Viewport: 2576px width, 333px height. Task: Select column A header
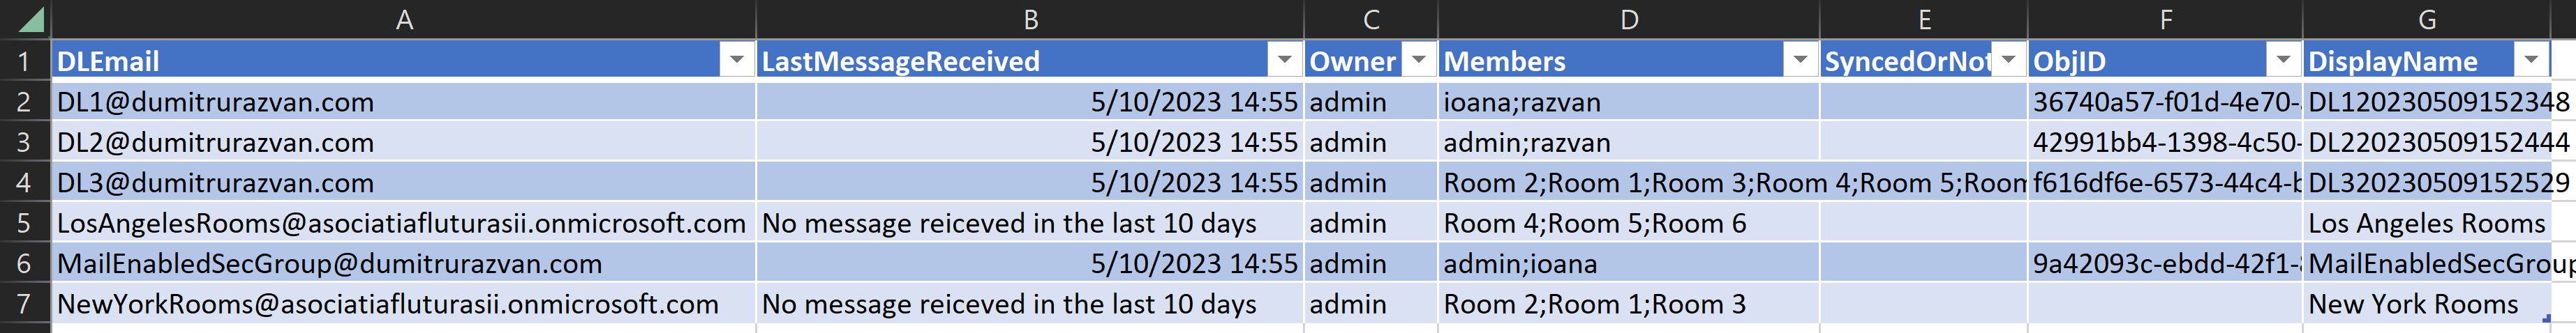pyautogui.click(x=404, y=19)
